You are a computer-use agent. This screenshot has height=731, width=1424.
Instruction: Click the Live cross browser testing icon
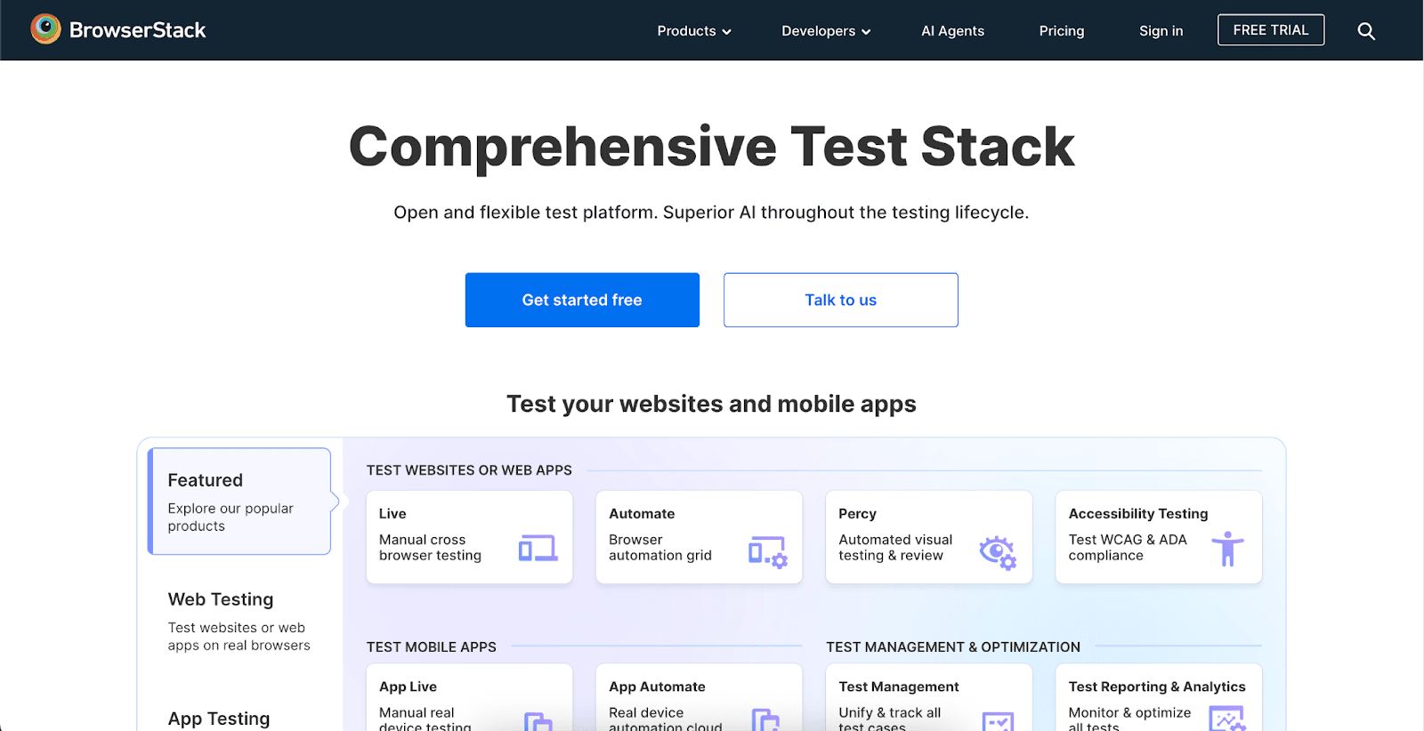pos(538,548)
